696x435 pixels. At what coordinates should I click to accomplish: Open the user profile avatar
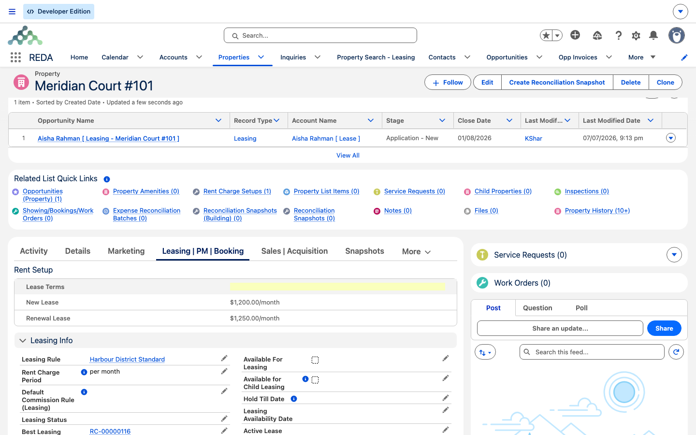click(677, 35)
